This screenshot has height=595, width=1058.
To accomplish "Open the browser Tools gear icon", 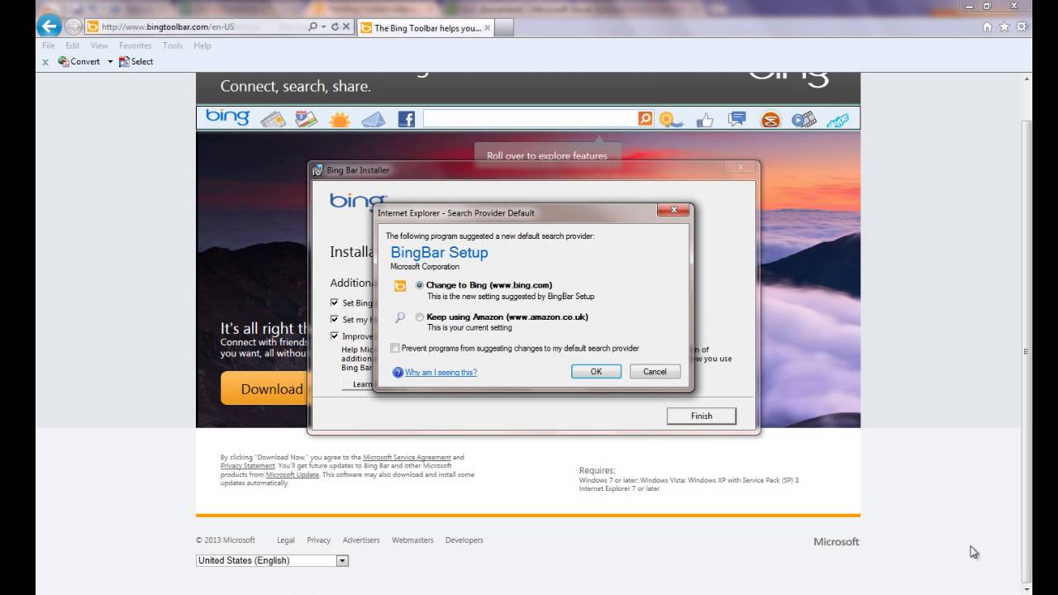I will tap(1022, 26).
